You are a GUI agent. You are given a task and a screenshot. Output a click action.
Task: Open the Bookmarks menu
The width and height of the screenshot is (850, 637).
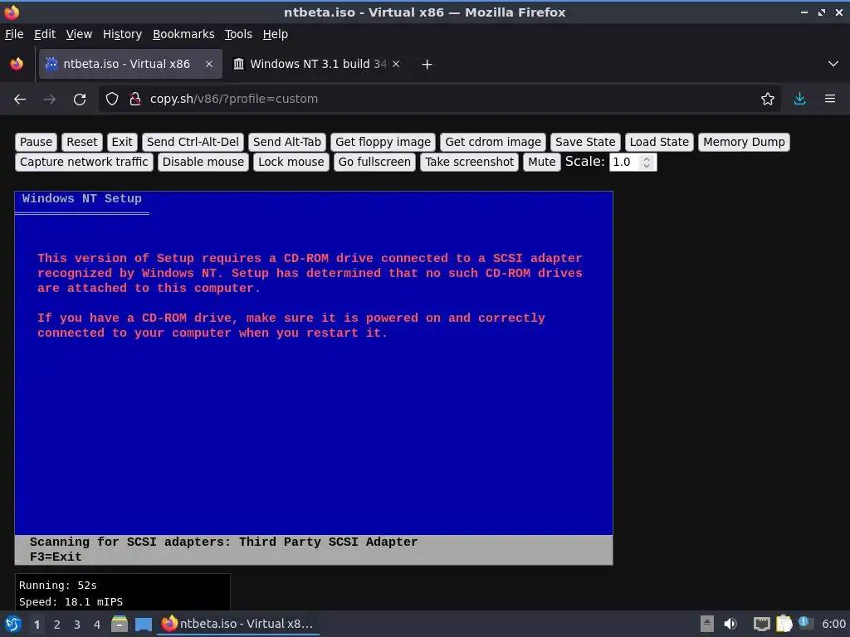pos(183,34)
